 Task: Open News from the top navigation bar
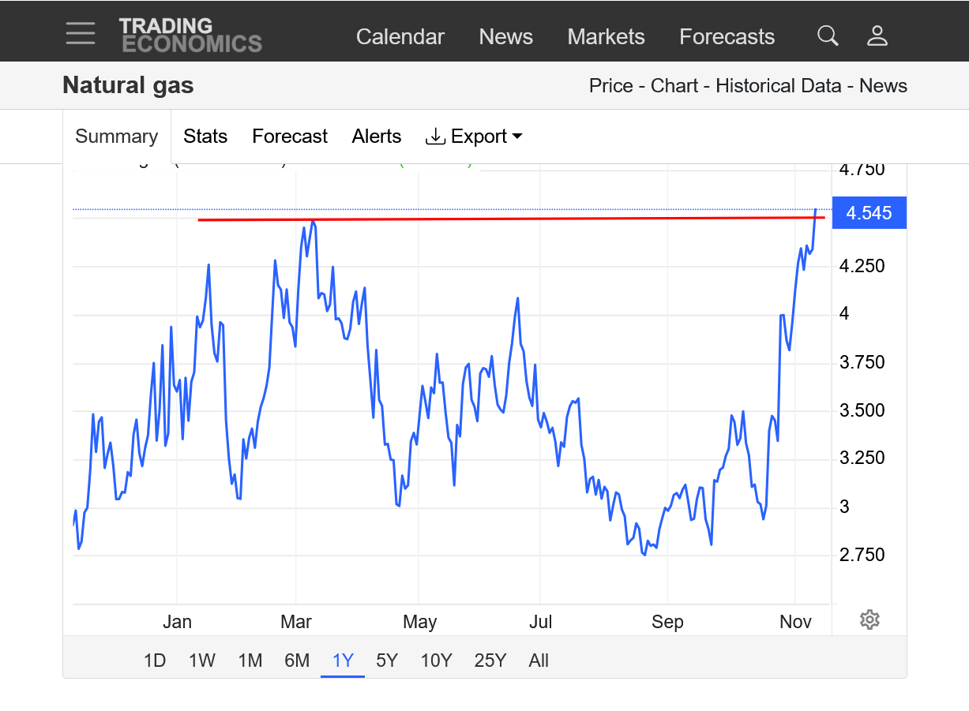[x=505, y=37]
